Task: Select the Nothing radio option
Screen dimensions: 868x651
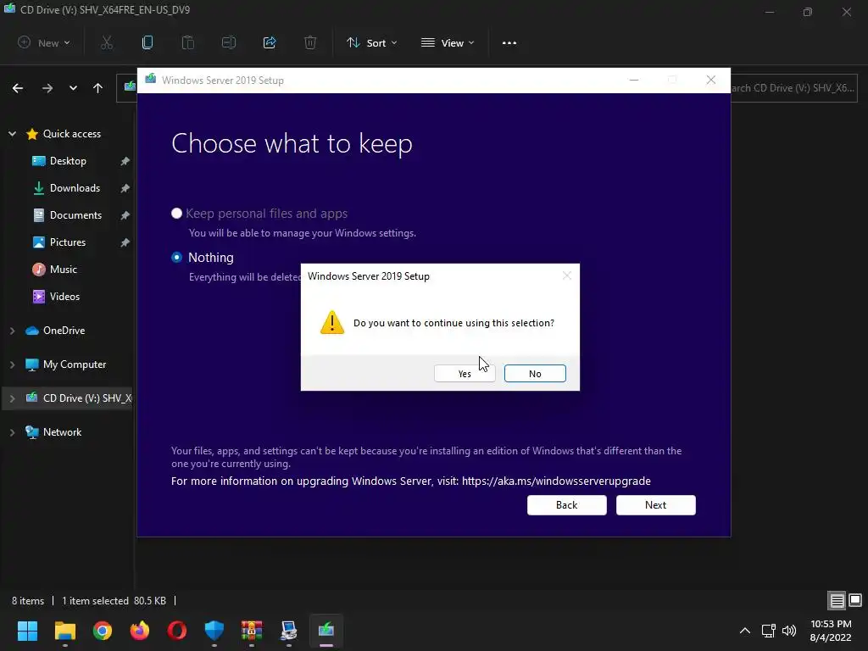Action: [x=176, y=258]
